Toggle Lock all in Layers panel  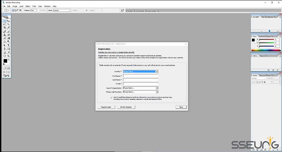(x=264, y=82)
